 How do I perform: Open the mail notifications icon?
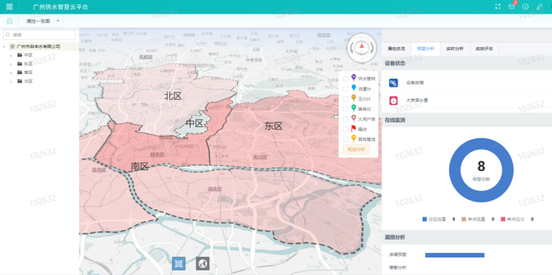pos(512,6)
